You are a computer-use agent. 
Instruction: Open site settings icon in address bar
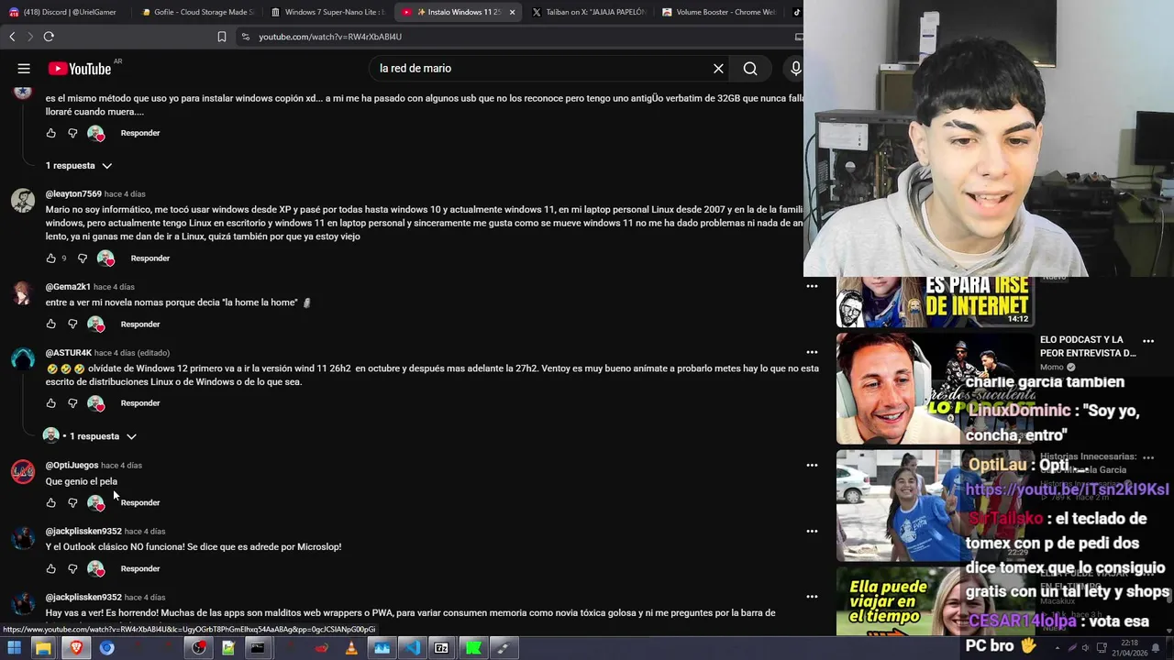tap(245, 37)
